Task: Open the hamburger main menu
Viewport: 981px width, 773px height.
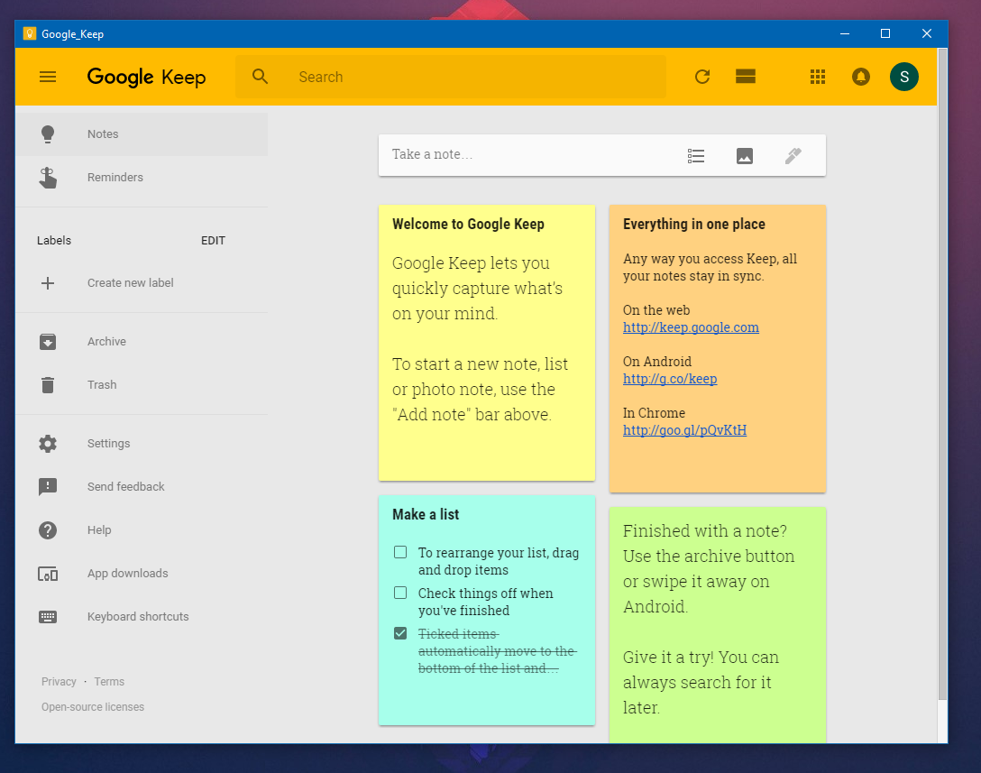Action: point(48,77)
